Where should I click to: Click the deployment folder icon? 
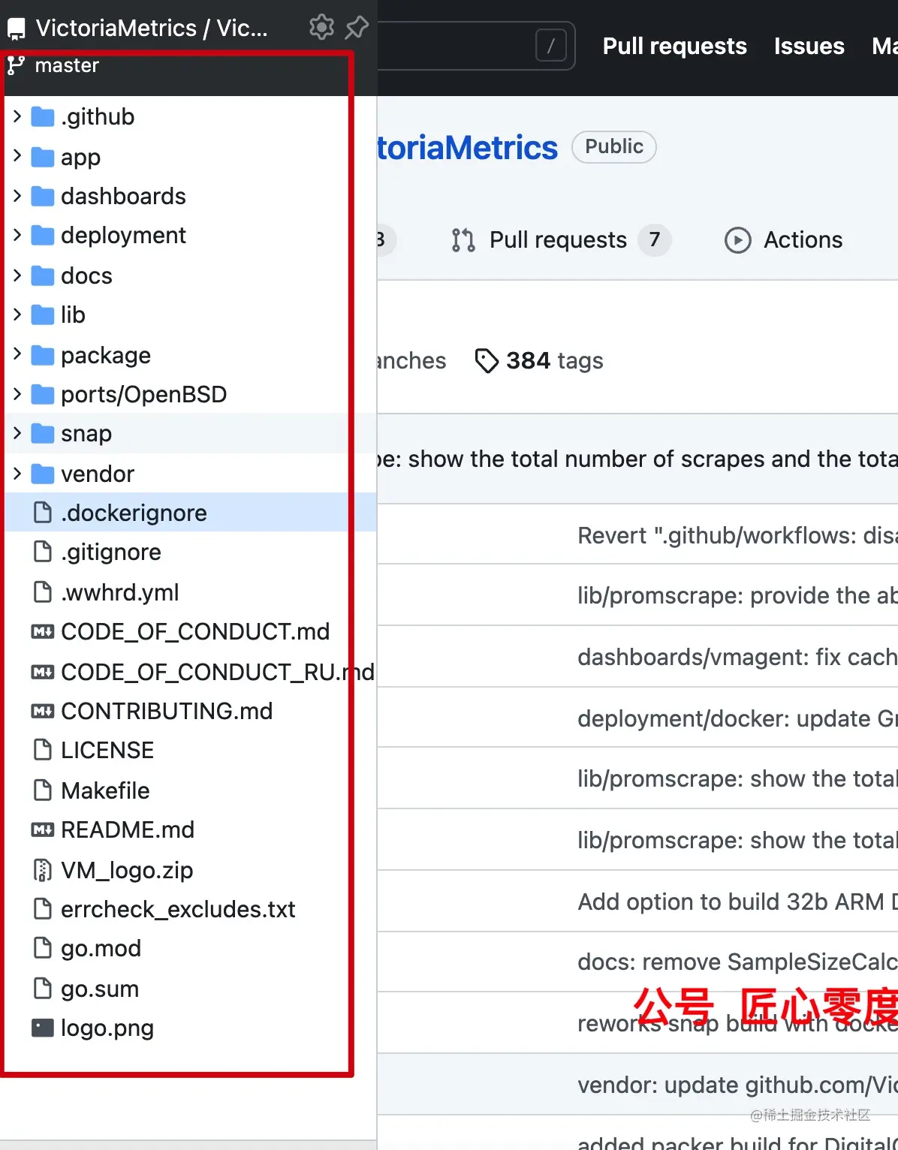pyautogui.click(x=43, y=236)
